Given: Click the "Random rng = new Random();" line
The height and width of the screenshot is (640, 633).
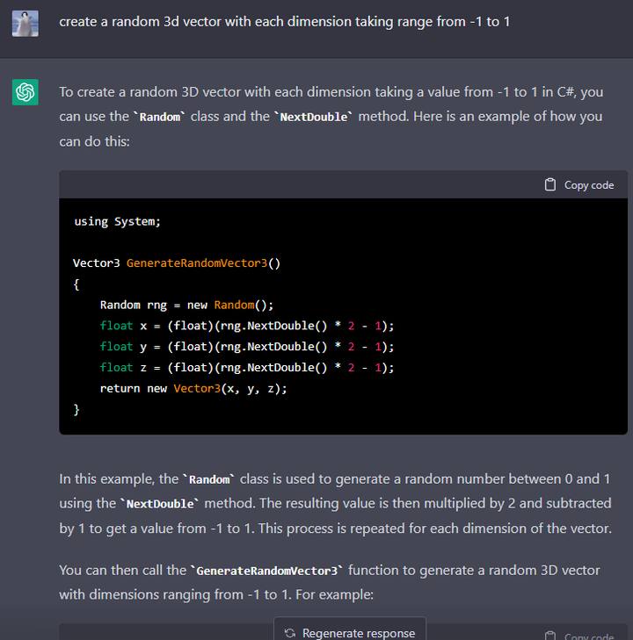Looking at the screenshot, I should [186, 305].
